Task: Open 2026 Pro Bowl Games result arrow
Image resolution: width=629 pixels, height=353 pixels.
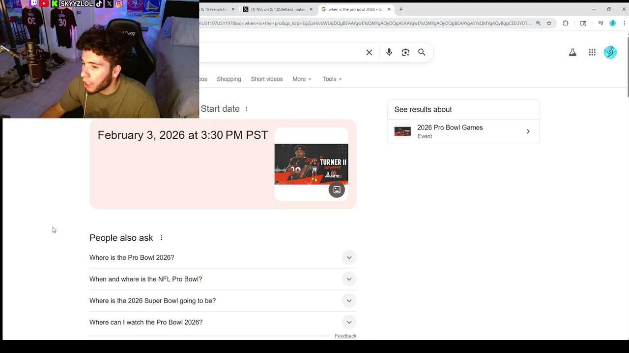Action: (x=528, y=131)
